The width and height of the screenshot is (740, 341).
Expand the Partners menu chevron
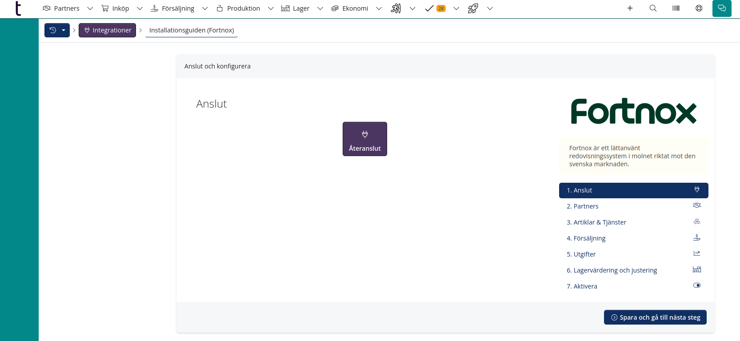pos(90,8)
